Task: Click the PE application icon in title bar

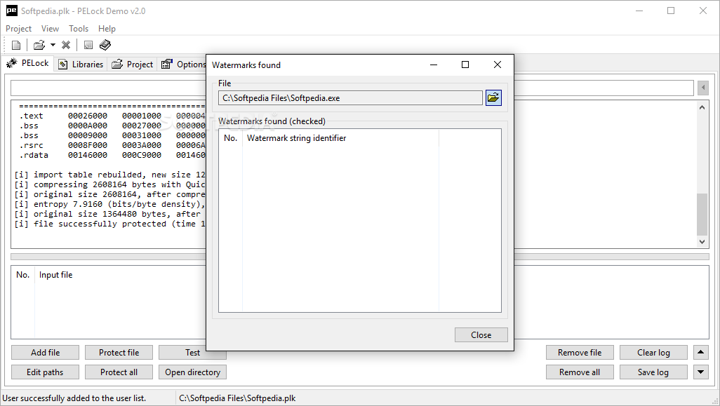Action: tap(11, 11)
